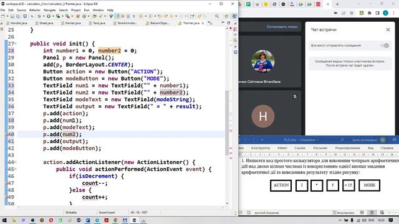399x224 pixels.
Task: Click the volume icon in system tray
Action: [x=364, y=220]
